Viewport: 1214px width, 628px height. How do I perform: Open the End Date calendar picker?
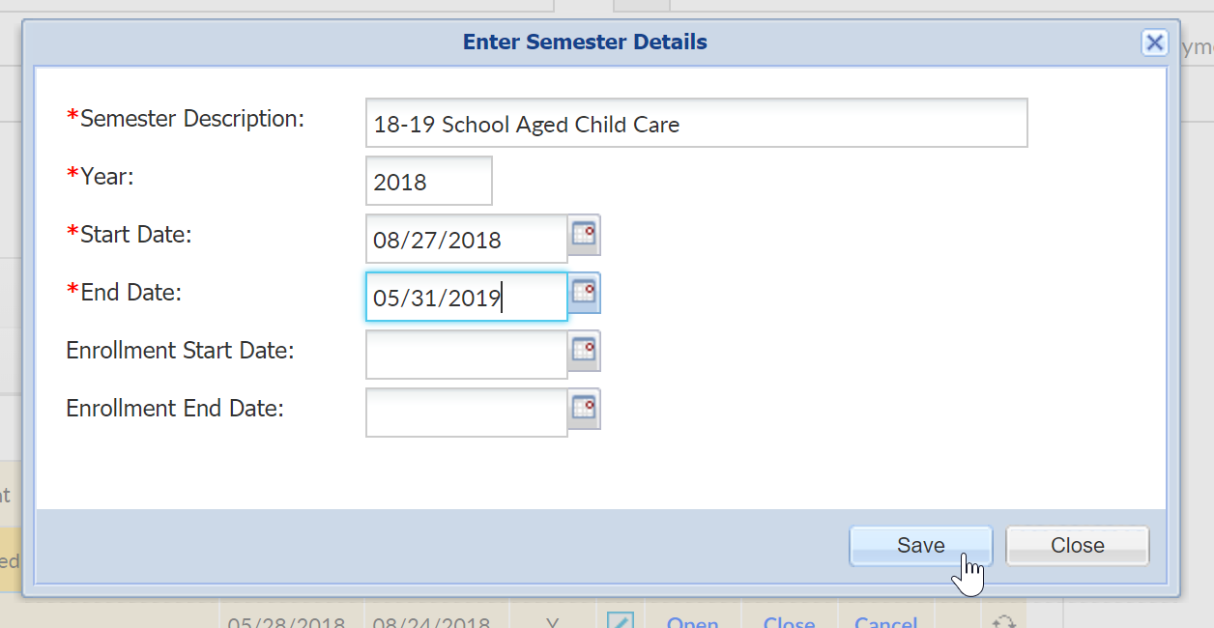(584, 293)
